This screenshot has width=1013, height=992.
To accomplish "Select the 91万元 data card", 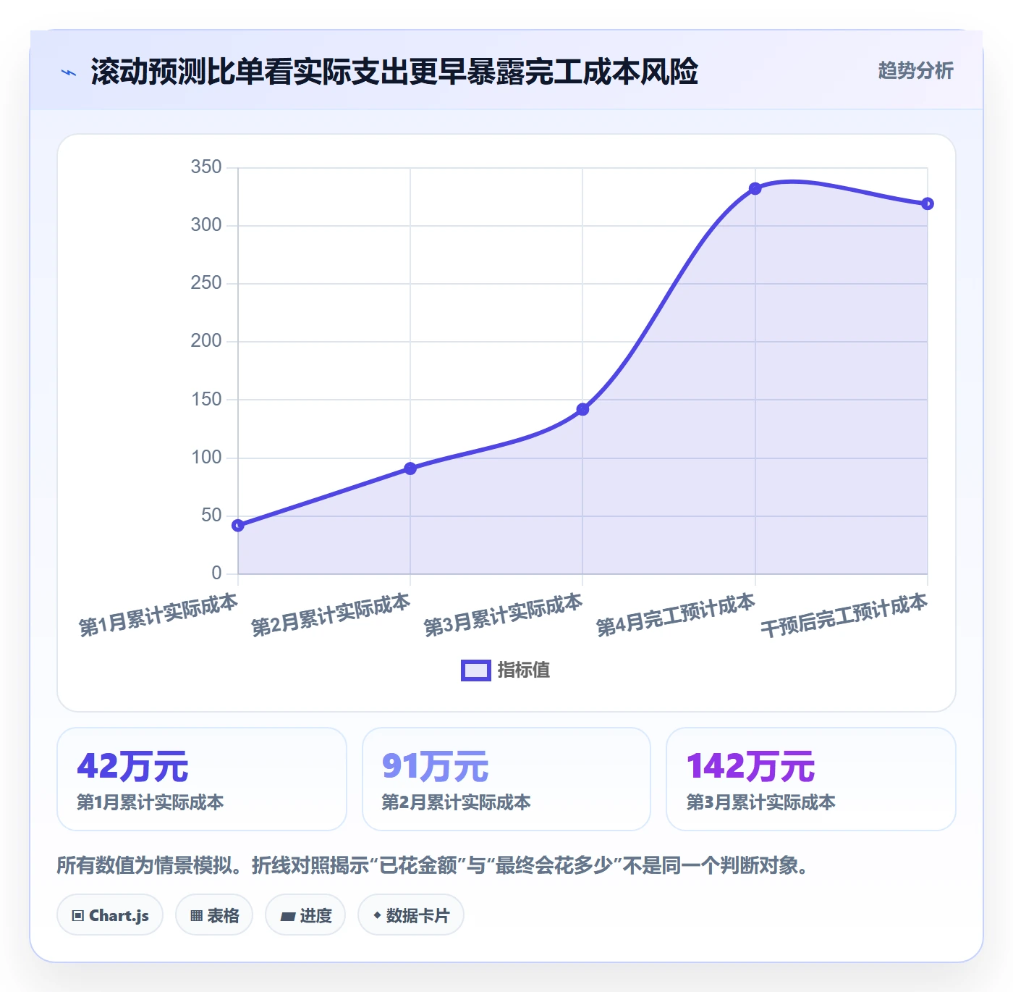I will (x=506, y=779).
